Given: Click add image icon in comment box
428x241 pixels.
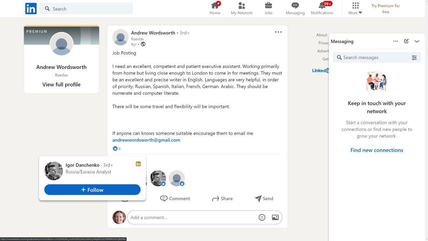Looking at the screenshot, I should click(x=275, y=217).
